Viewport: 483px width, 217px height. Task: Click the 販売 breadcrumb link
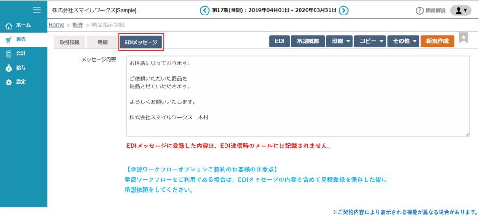coord(78,25)
